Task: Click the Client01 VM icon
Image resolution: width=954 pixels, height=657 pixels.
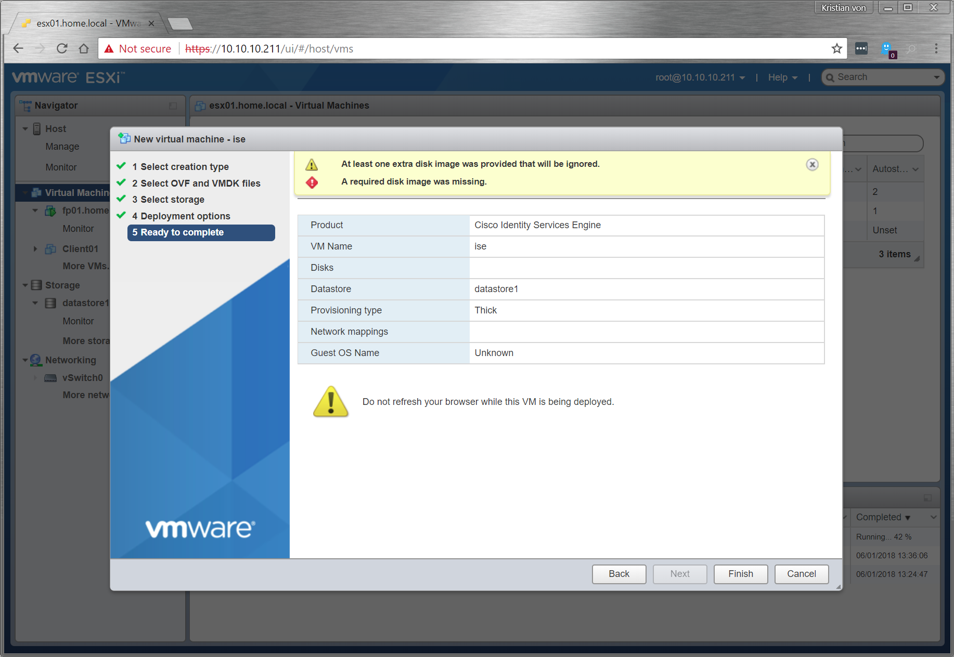Action: pyautogui.click(x=50, y=249)
